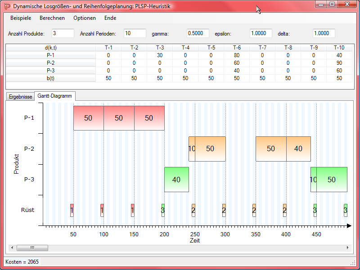Open the Berechnen menu
360x270 pixels.
click(x=52, y=18)
